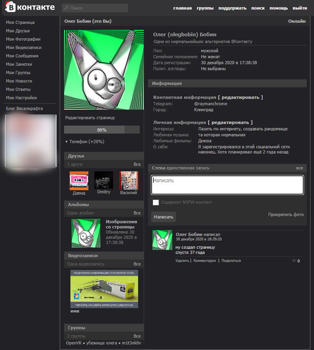Screen dimensions: 314x350
Task: Click the post author's small avatar
Action: tap(162, 240)
